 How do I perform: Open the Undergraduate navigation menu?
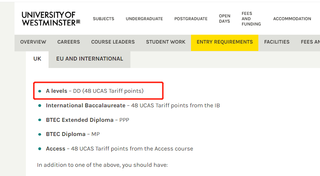144,19
